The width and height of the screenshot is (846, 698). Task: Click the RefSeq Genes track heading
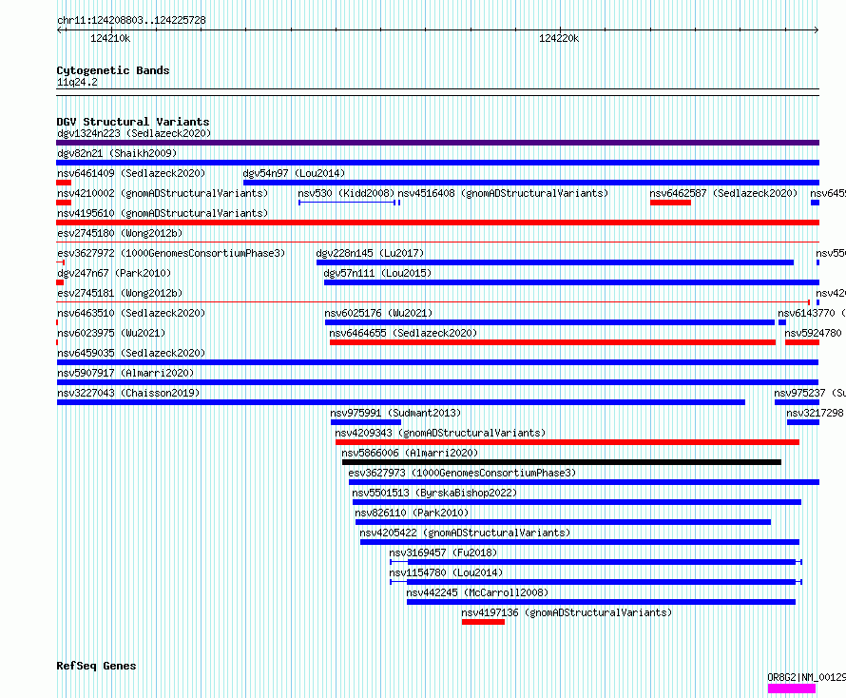pos(96,666)
